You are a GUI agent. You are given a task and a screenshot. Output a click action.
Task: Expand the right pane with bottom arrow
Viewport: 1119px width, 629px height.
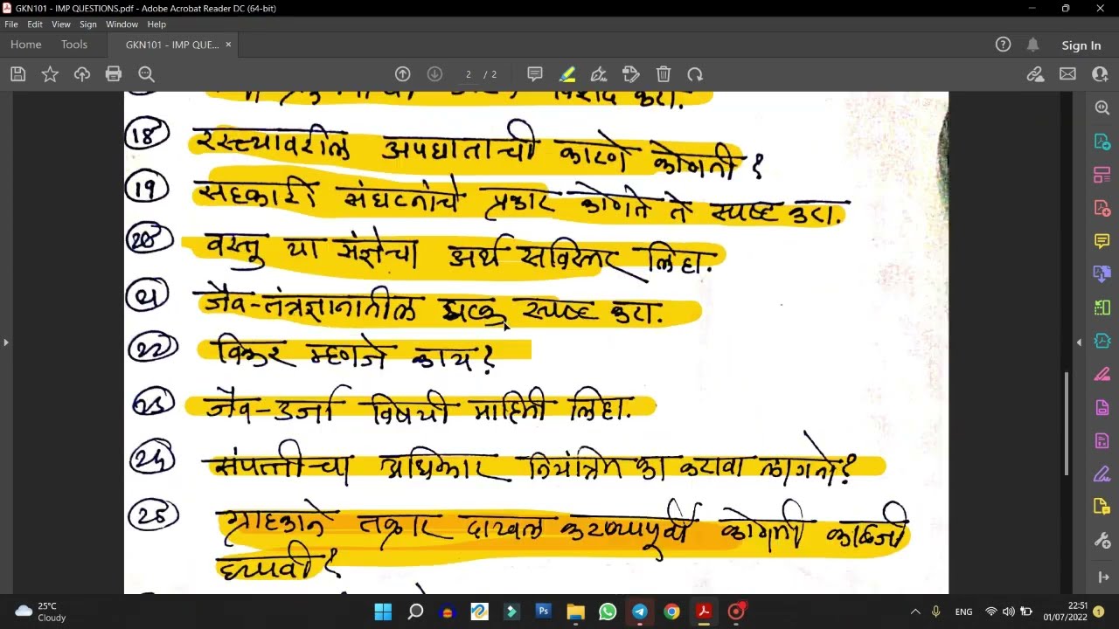1102,577
